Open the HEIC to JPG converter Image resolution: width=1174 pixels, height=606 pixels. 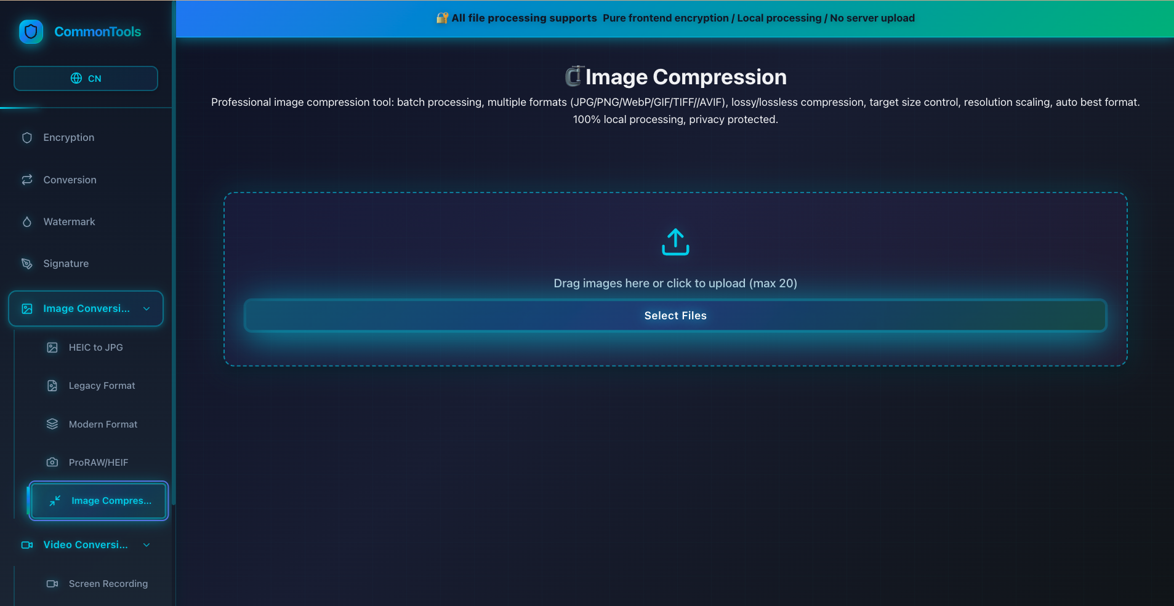[x=95, y=347]
